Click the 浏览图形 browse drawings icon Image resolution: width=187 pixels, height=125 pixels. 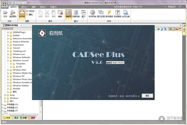(13, 14)
